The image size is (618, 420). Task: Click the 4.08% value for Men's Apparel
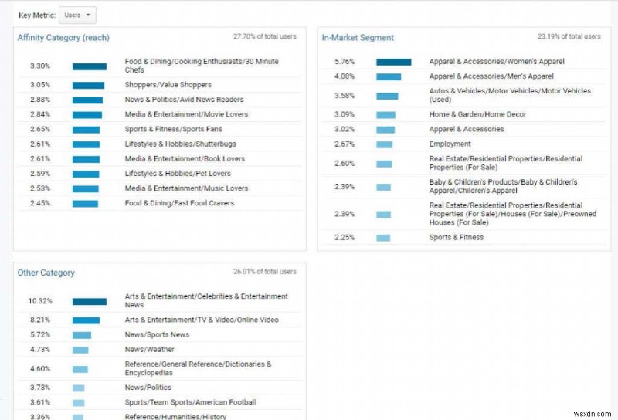[x=345, y=76]
